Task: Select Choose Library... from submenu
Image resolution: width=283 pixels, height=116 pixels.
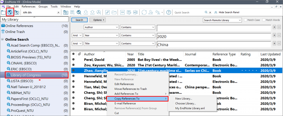Action: coord(185,103)
